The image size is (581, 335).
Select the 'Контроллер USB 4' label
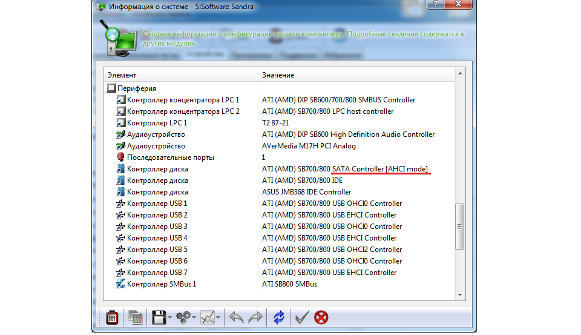click(x=157, y=238)
